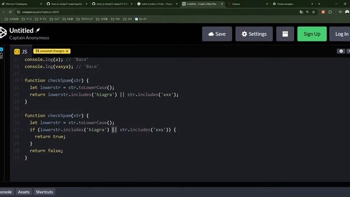
Task: Click on 'return true;' code line
Action: (50, 137)
